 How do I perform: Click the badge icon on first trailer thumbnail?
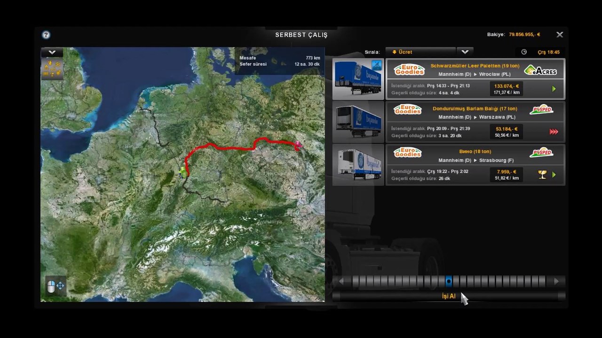pyautogui.click(x=376, y=65)
